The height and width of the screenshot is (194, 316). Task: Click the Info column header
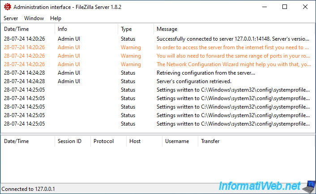point(63,29)
